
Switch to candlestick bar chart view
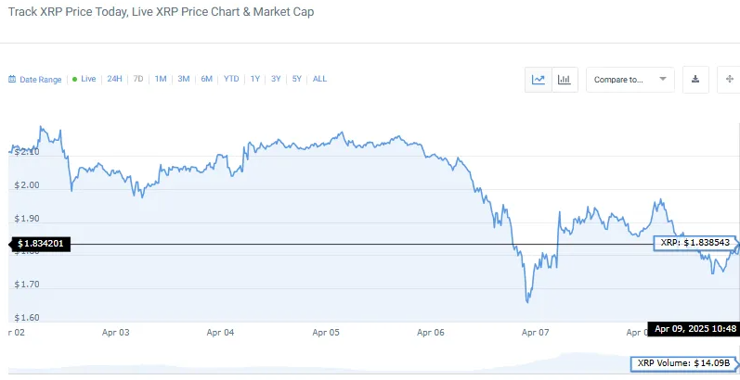564,80
